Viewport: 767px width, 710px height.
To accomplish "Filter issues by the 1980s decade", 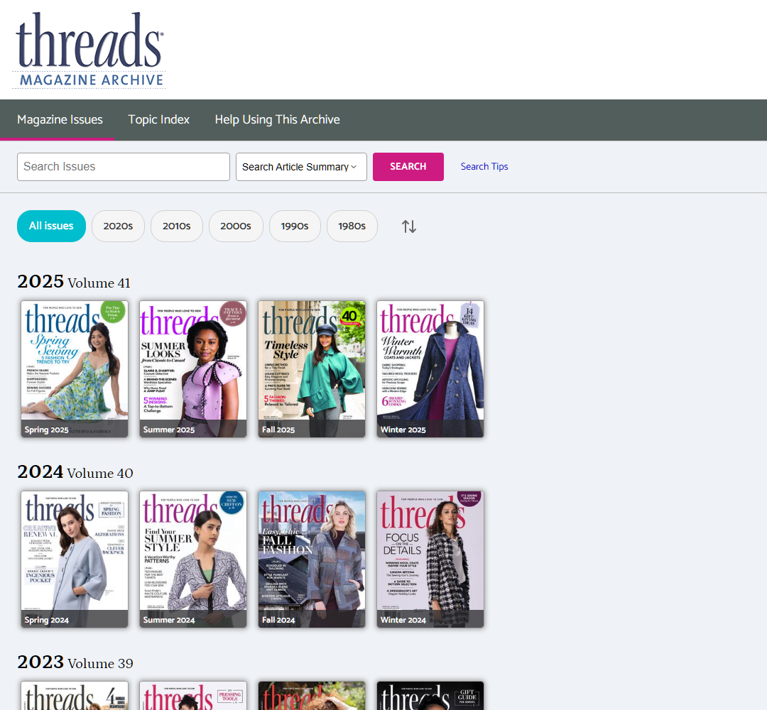I will pos(352,226).
